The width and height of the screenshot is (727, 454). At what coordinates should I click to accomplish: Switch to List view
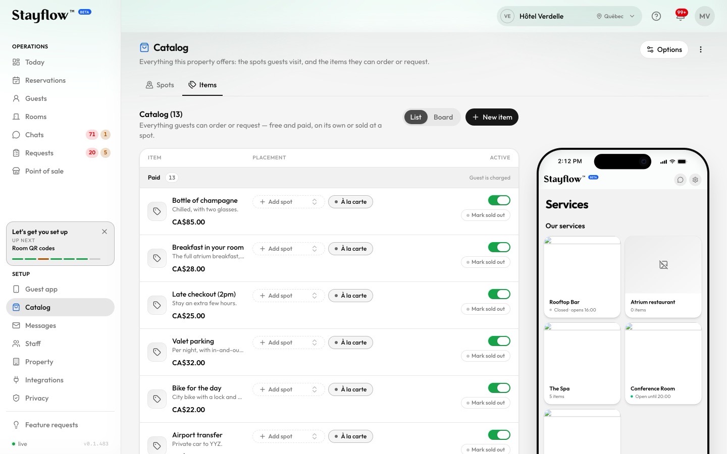(416, 117)
